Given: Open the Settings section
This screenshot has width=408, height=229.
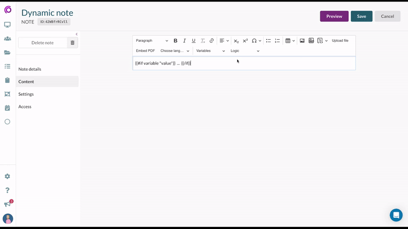Looking at the screenshot, I should 26,94.
